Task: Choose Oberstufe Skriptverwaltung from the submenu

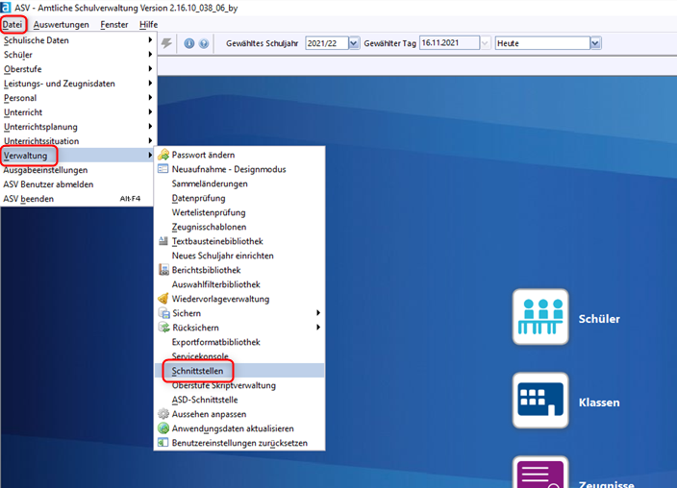Action: coord(239,385)
